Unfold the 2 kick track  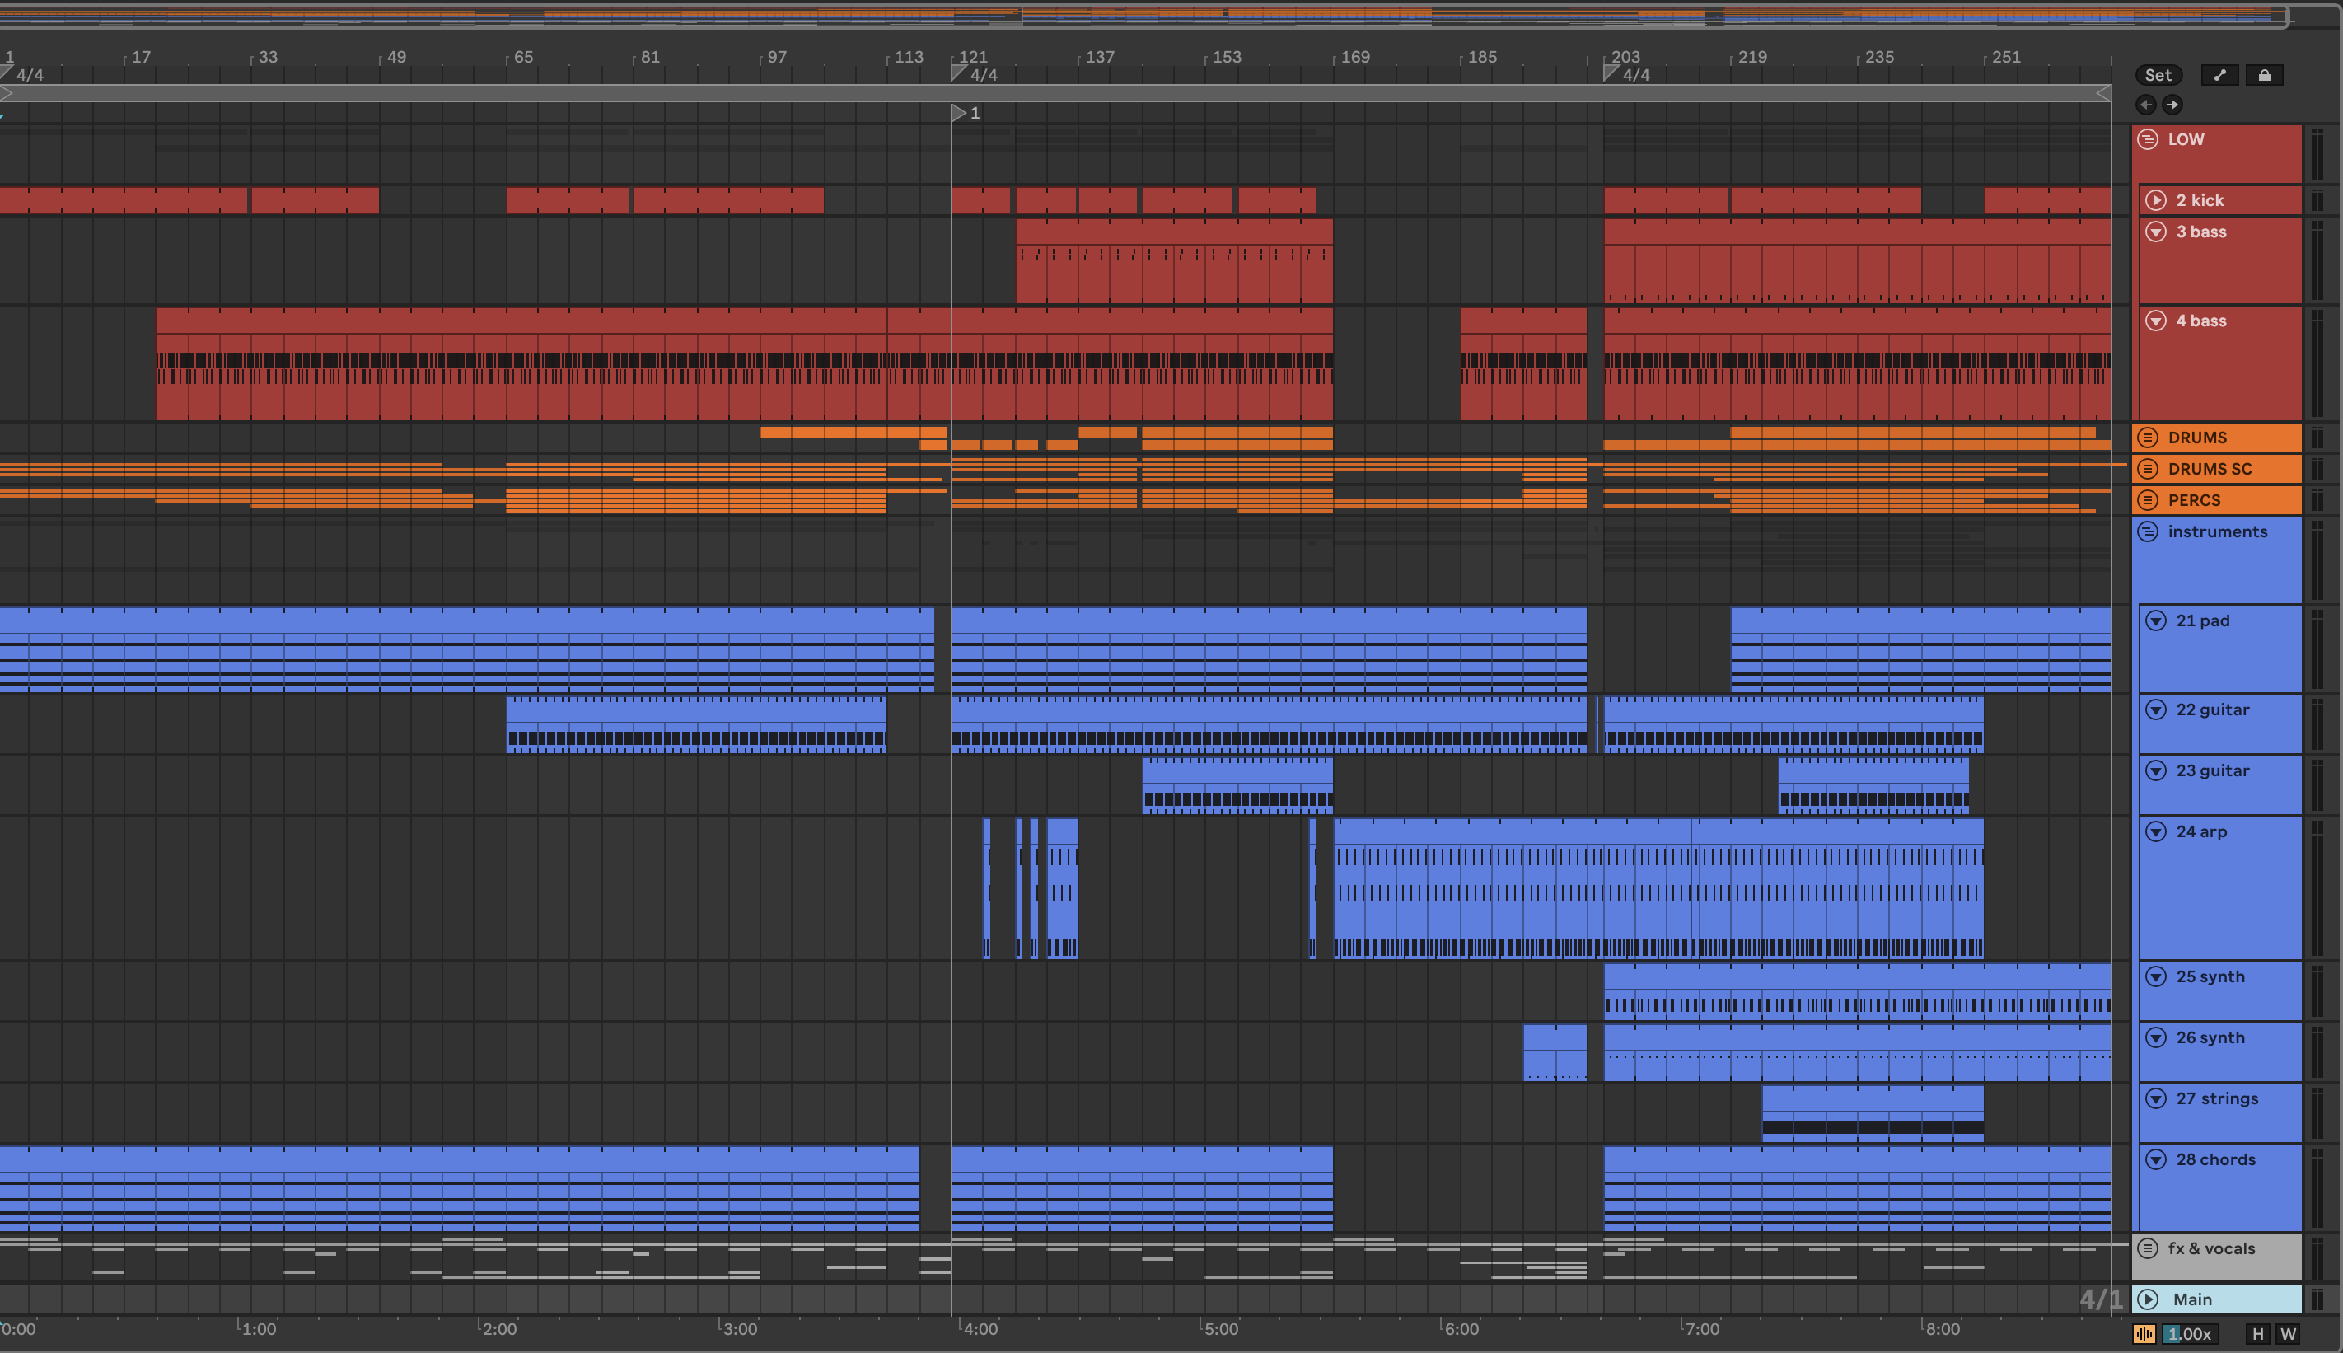point(2156,199)
